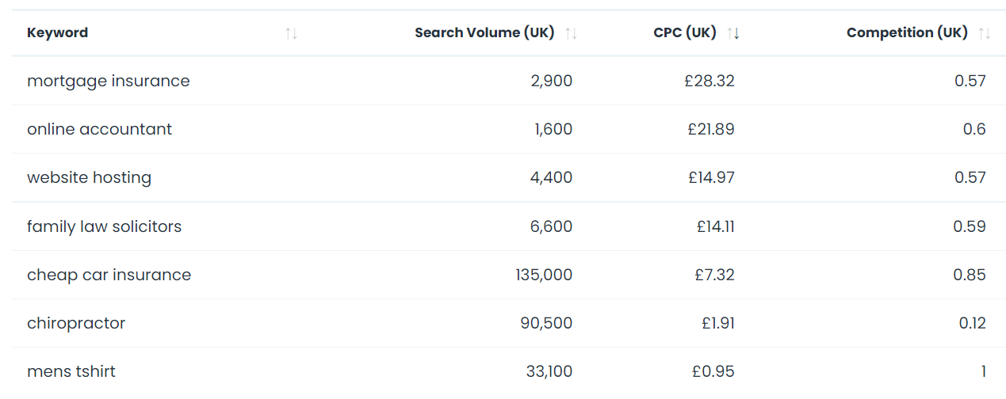
Task: Click the £28.32 CPC value
Action: 711,81
